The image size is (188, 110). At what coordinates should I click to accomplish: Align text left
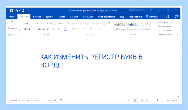tap(74, 29)
